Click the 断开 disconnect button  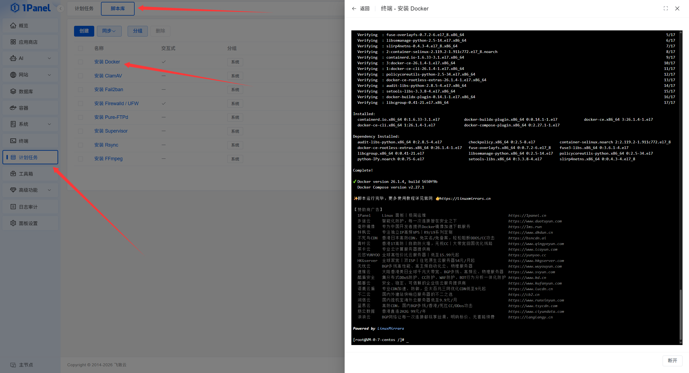(x=672, y=360)
